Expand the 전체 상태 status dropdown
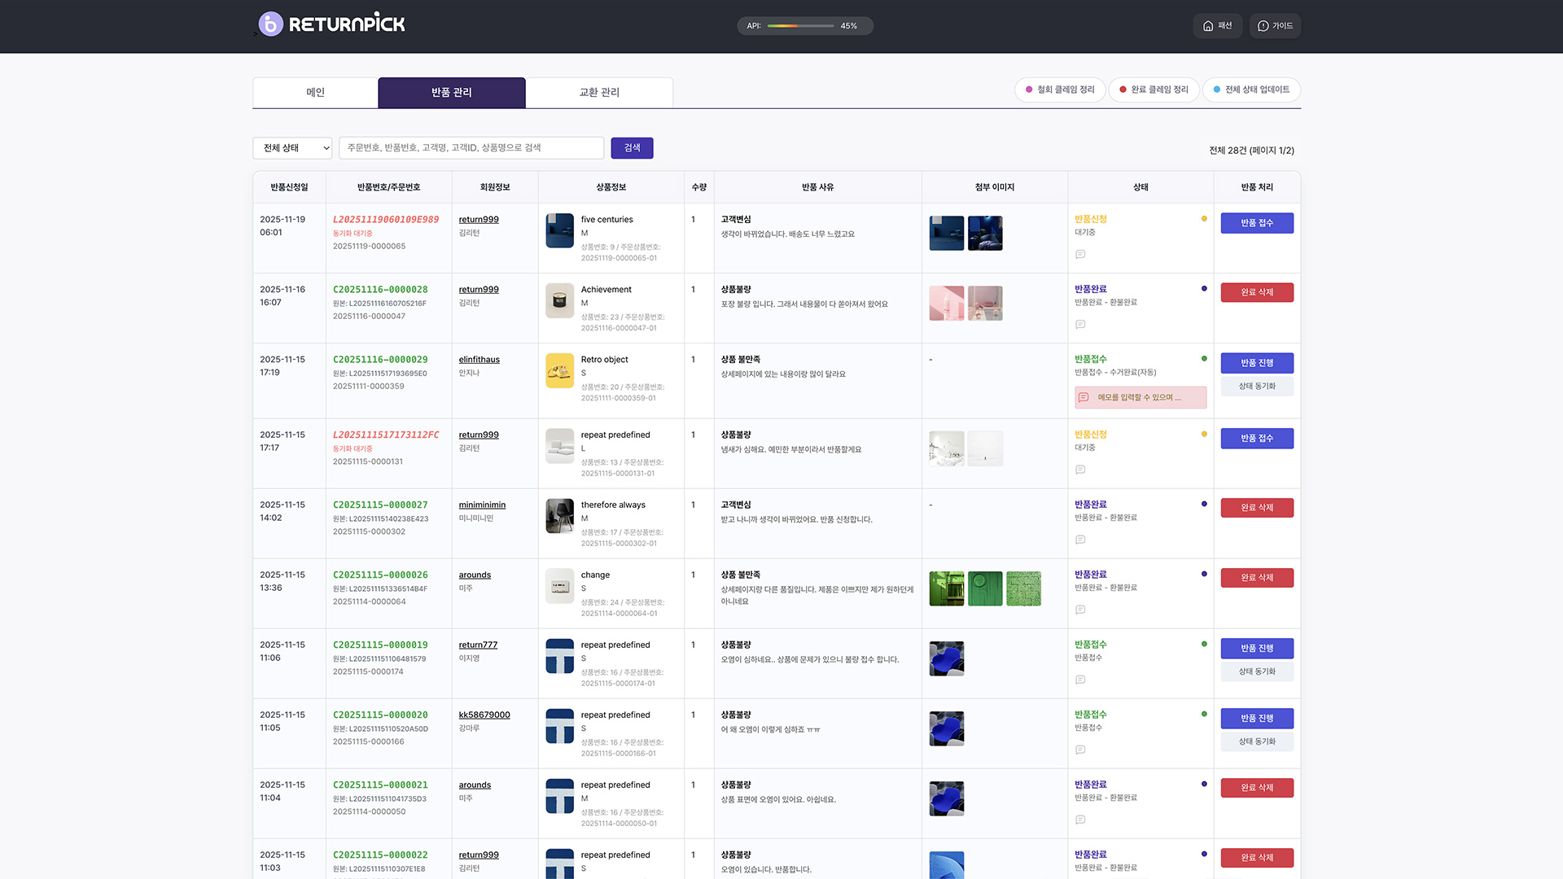This screenshot has height=879, width=1563. [292, 148]
